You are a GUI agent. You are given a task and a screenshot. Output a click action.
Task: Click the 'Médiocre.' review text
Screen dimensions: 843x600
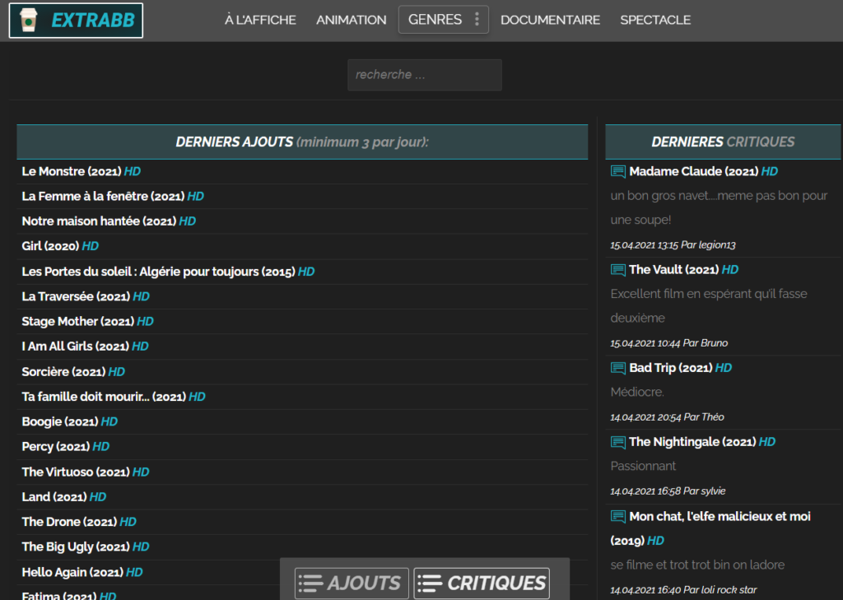[x=637, y=393]
